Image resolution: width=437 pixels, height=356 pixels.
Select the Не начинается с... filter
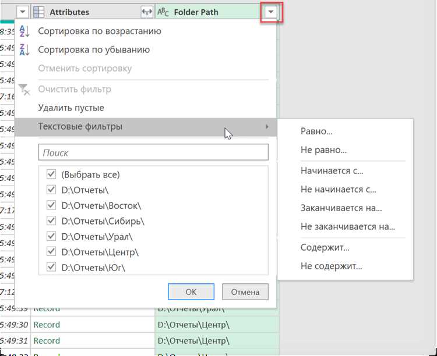tap(339, 189)
